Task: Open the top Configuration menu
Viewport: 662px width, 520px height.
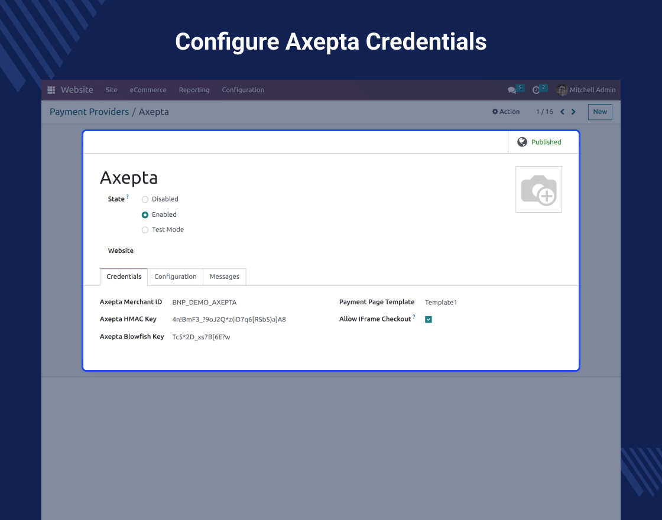Action: click(x=243, y=90)
